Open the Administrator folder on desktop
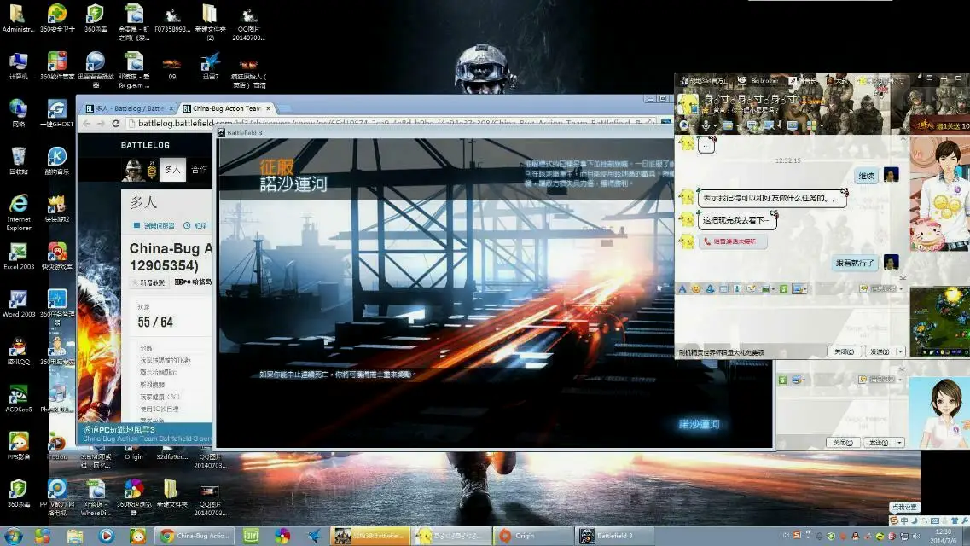The width and height of the screenshot is (970, 546). [18, 18]
